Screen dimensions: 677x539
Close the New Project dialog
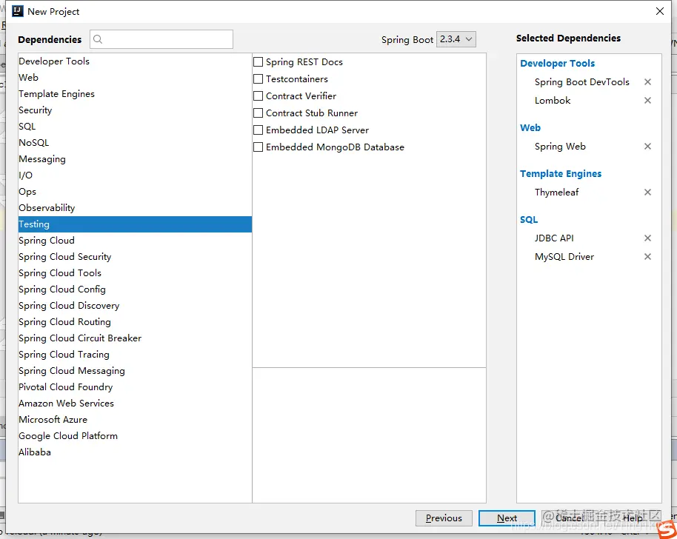pyautogui.click(x=660, y=11)
